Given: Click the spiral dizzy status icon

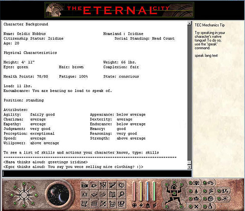Looking at the screenshot, I should tap(210, 199).
